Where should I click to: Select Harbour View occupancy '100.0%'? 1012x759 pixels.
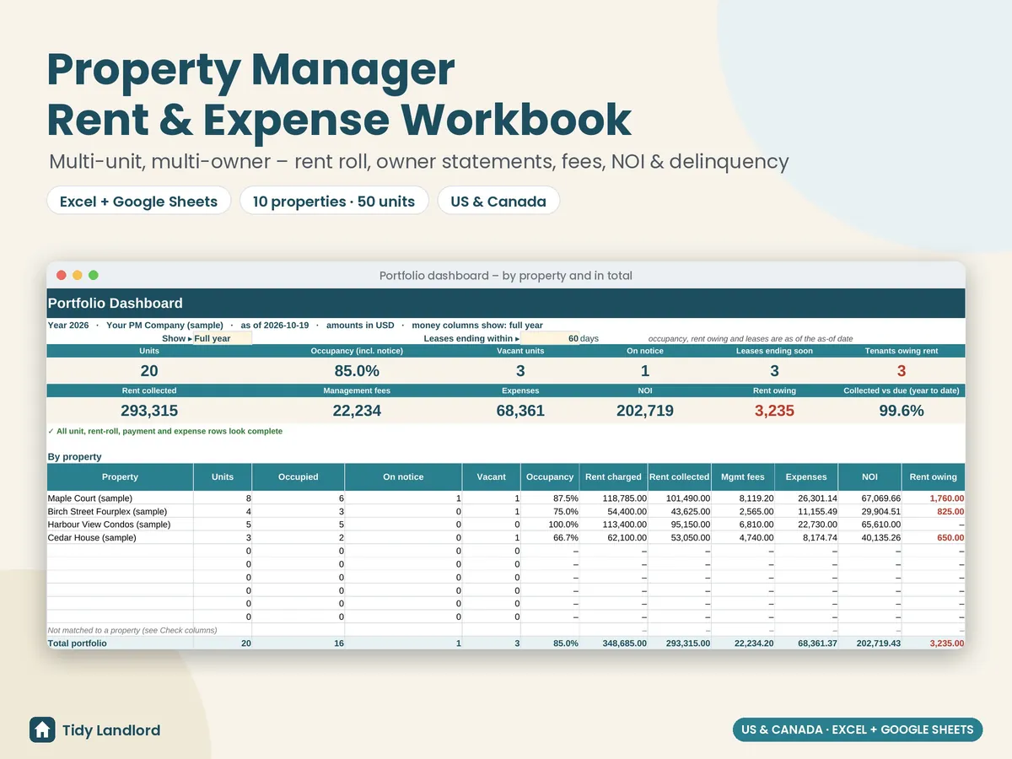563,524
